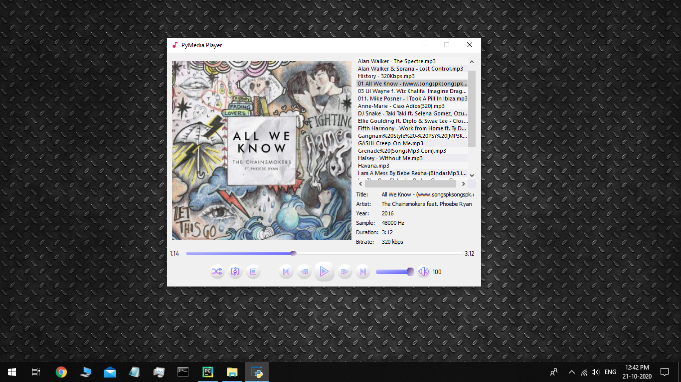Image resolution: width=681 pixels, height=382 pixels.
Task: Rewind the current song
Action: click(304, 272)
